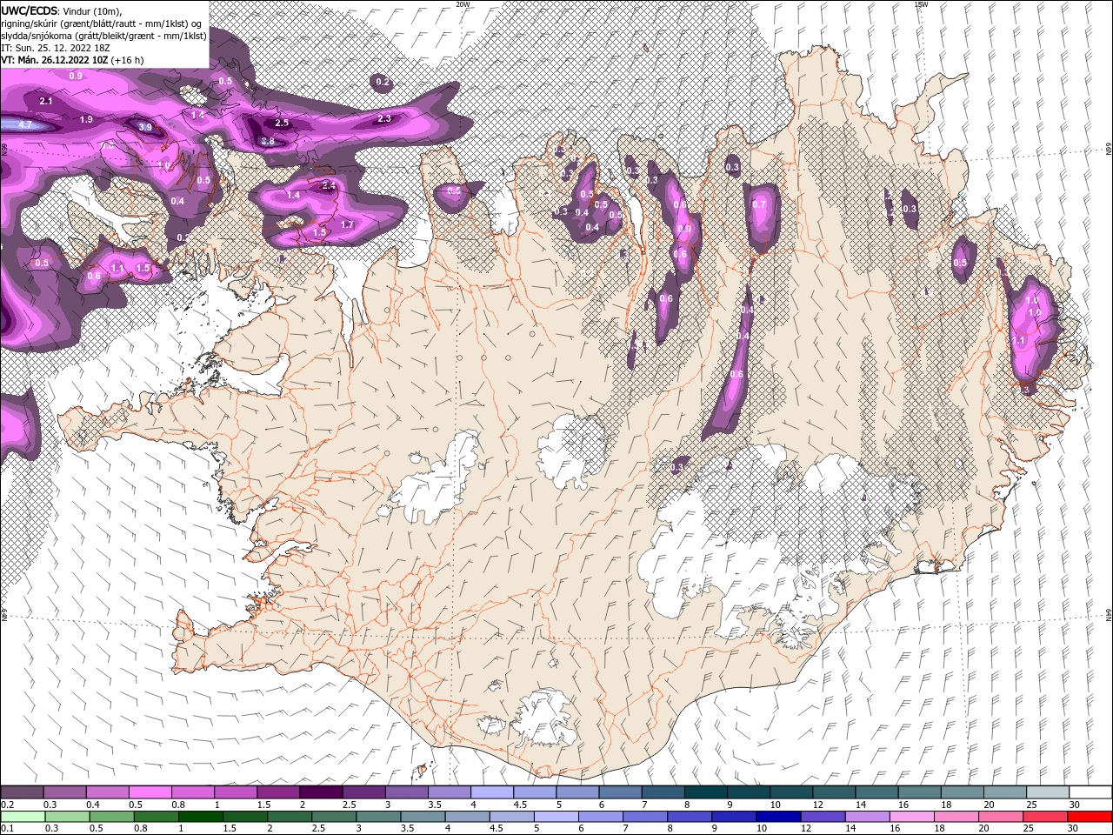Select the 'IT: Sun. 25. 12. 2022 18Z' line
The image size is (1113, 835).
tap(56, 47)
